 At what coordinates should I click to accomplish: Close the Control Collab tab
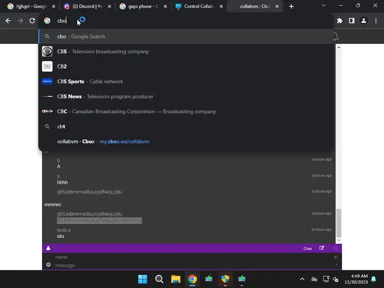tap(221, 7)
